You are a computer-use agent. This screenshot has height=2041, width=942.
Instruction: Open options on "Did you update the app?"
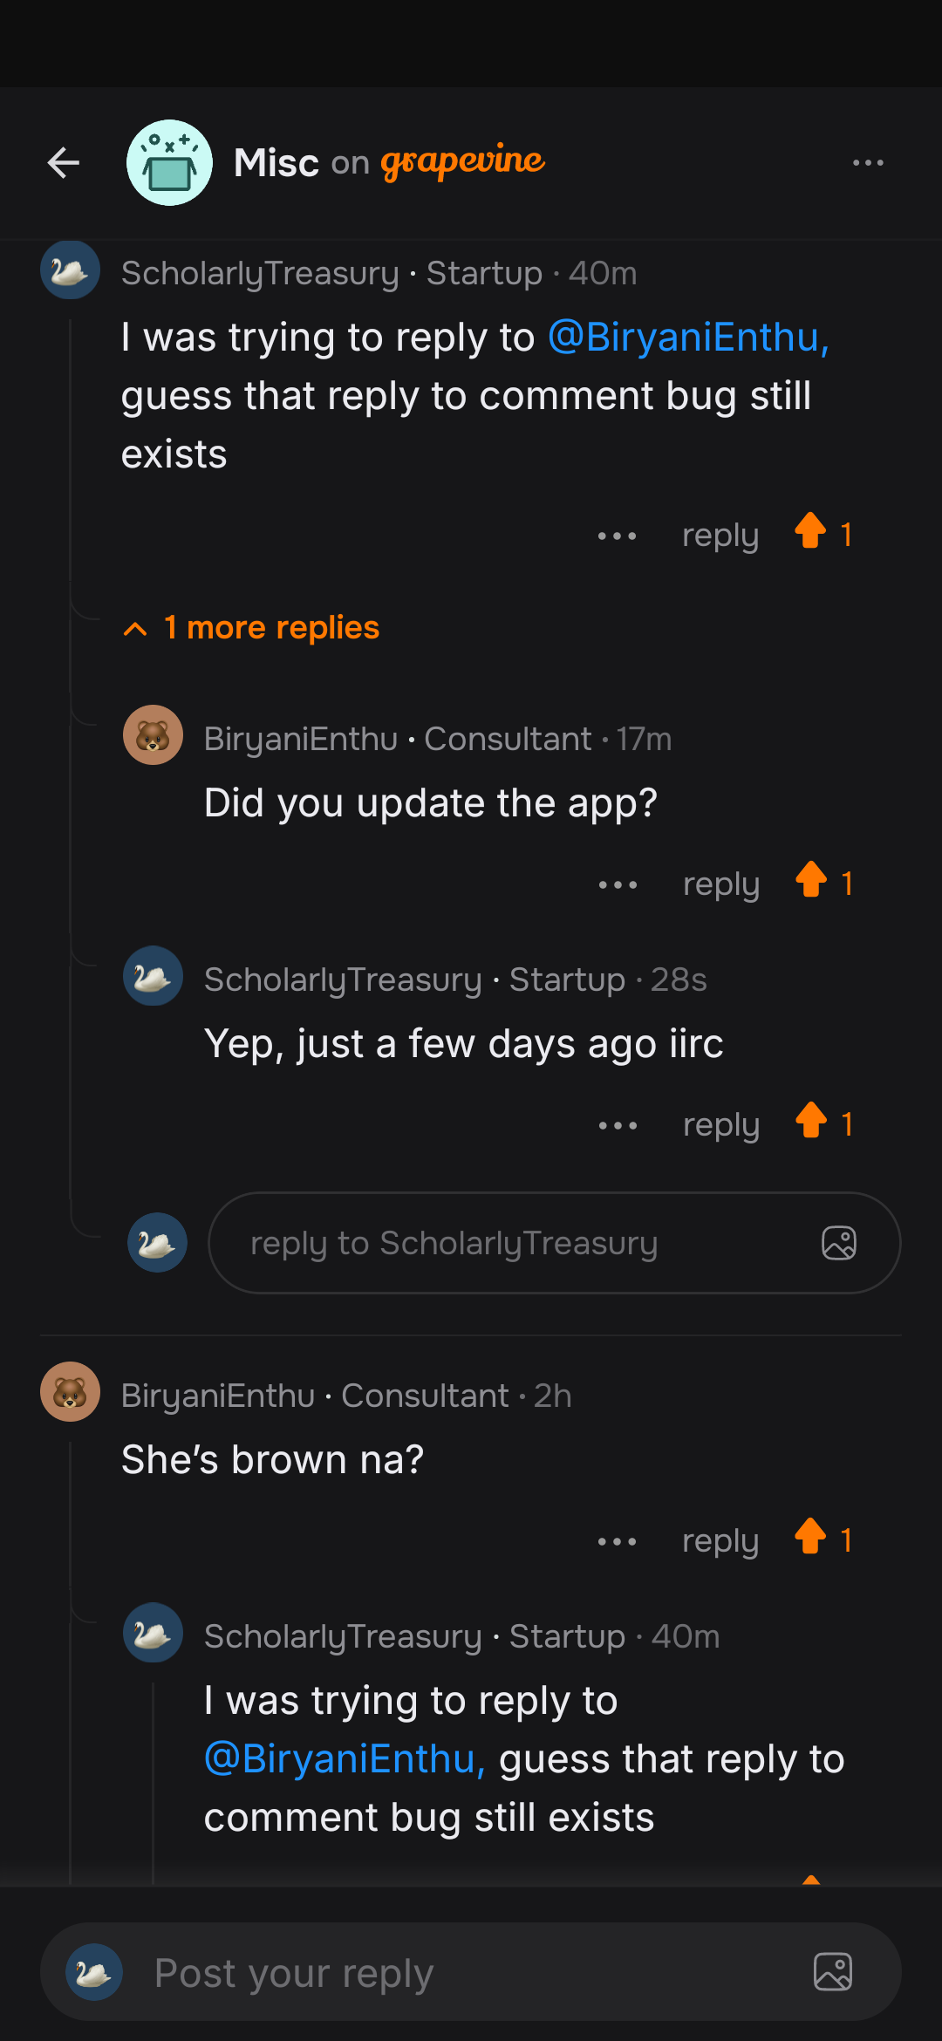pyautogui.click(x=618, y=884)
